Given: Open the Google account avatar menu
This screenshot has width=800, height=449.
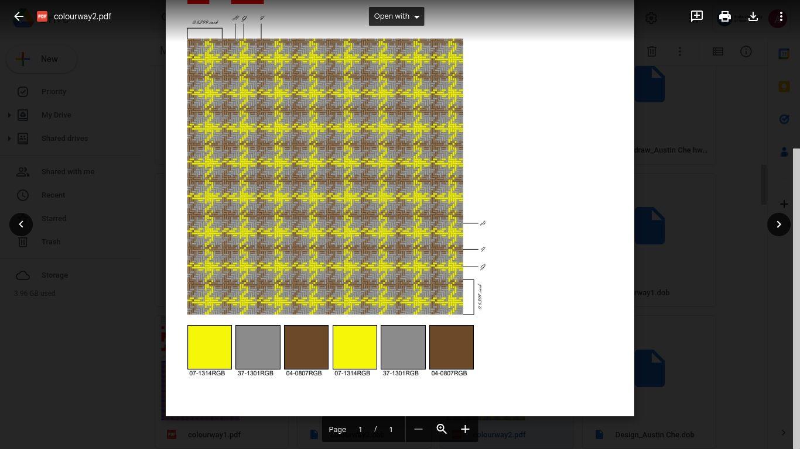Looking at the screenshot, I should (777, 18).
